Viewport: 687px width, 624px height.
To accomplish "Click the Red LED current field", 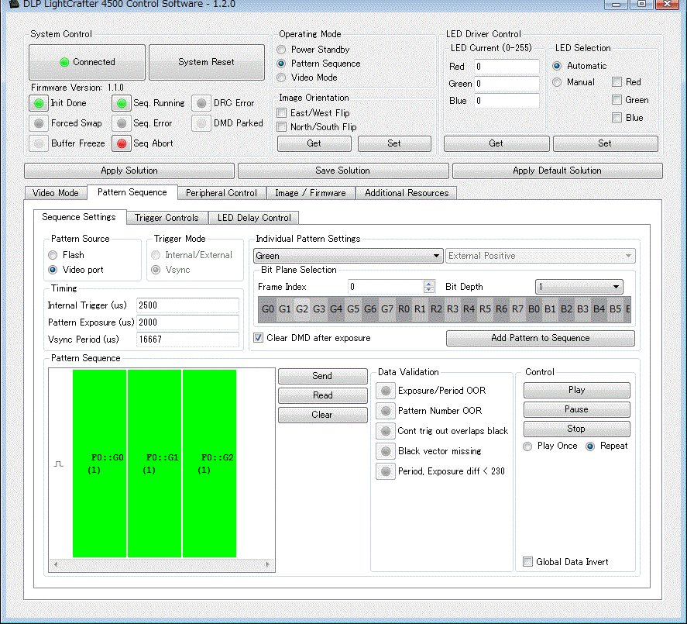I will (507, 67).
